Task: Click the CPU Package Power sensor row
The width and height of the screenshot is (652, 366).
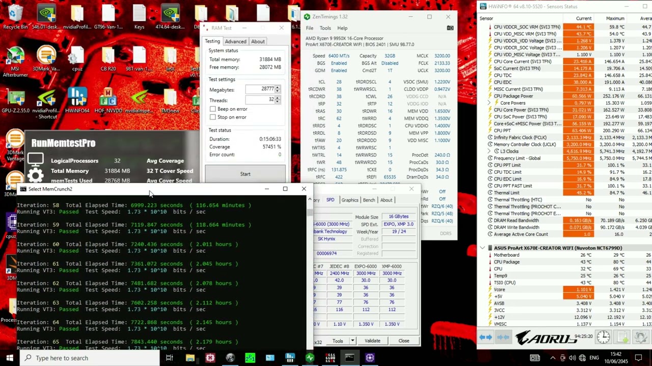Action: pyautogui.click(x=565, y=96)
